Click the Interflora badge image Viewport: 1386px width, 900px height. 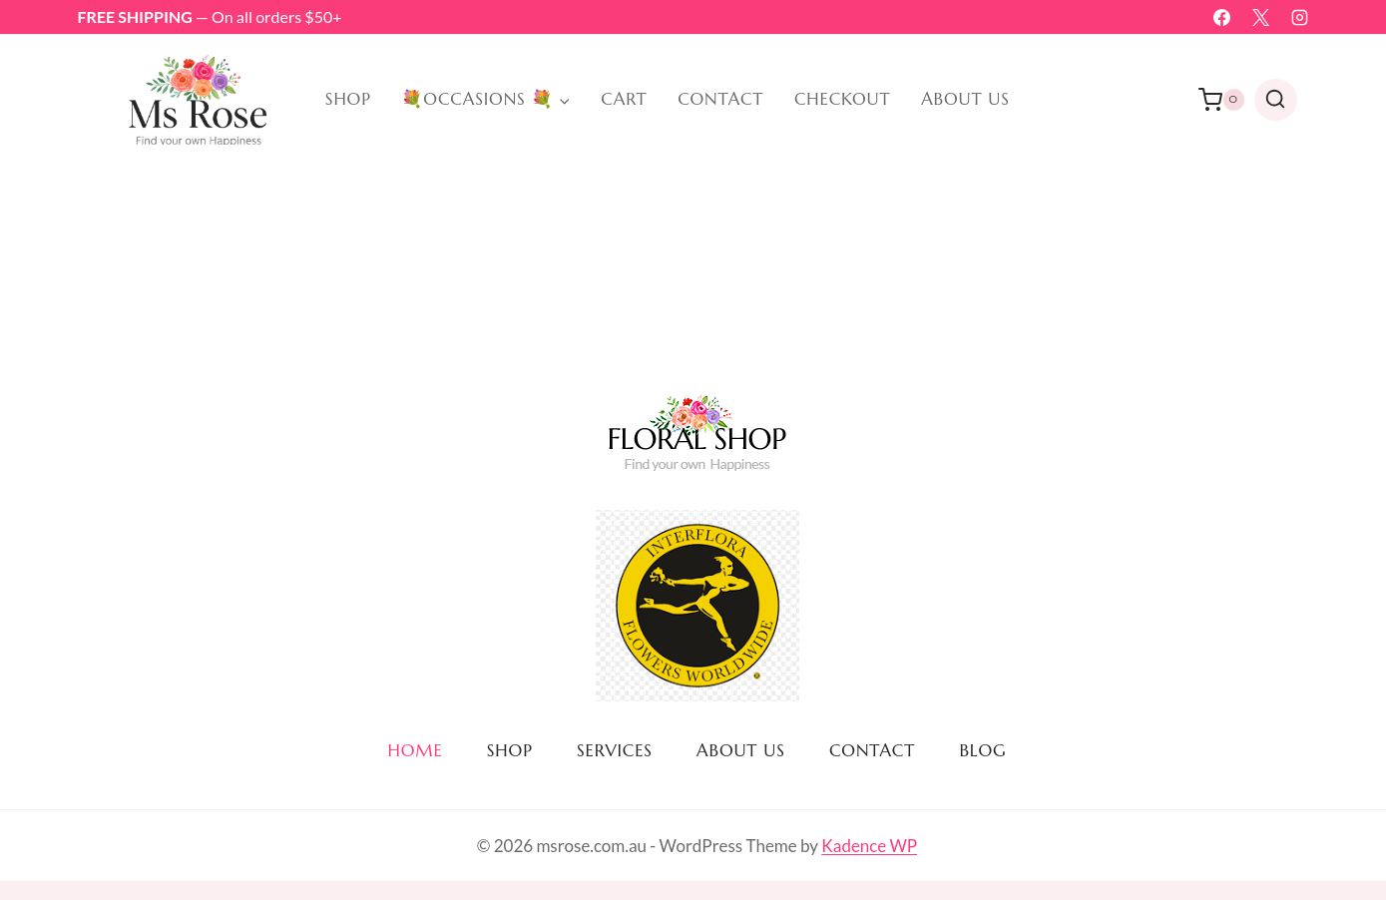[696, 605]
